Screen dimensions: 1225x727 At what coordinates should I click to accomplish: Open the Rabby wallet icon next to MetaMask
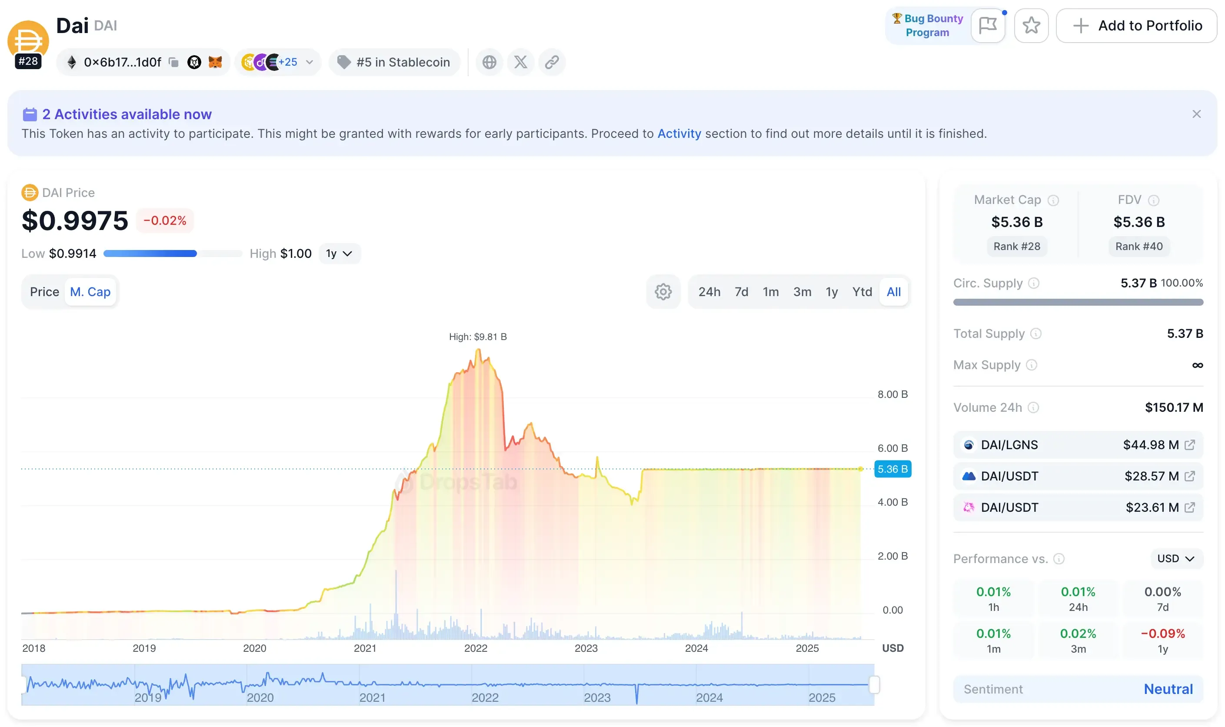click(194, 62)
